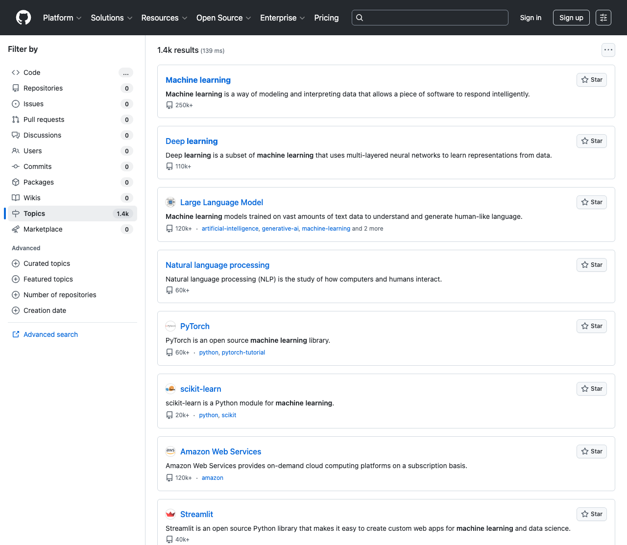The height and width of the screenshot is (545, 627).
Task: Open the GitHub homepage logo
Action: click(24, 18)
